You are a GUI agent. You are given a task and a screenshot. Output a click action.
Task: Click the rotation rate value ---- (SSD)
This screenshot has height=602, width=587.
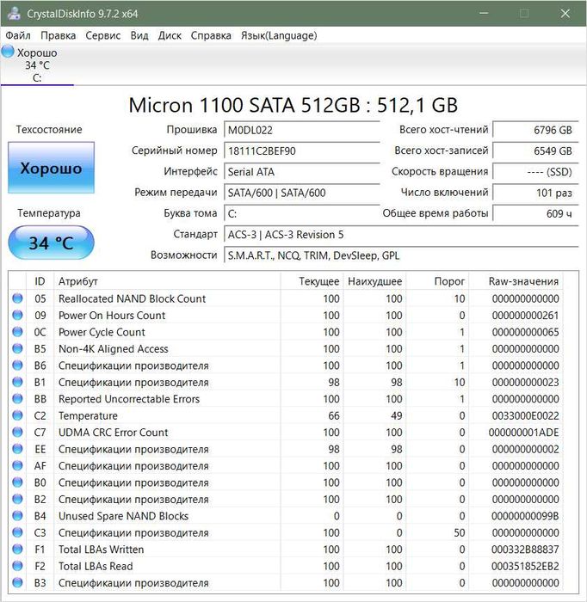[535, 172]
